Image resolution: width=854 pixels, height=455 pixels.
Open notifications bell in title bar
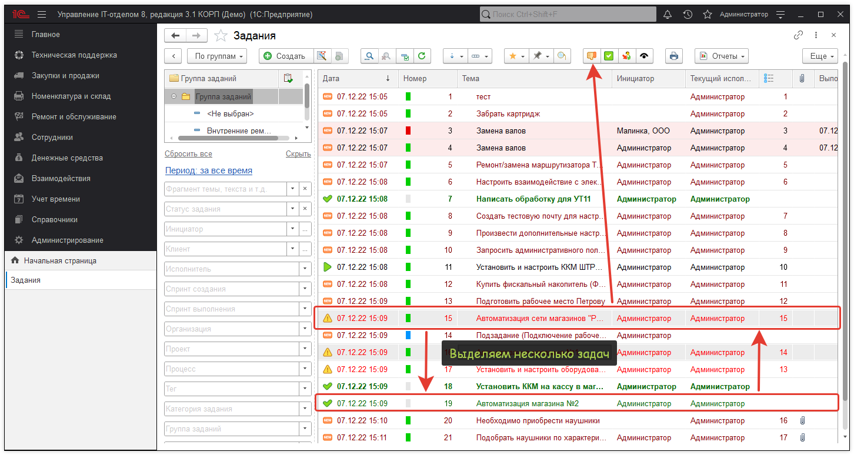(x=667, y=14)
